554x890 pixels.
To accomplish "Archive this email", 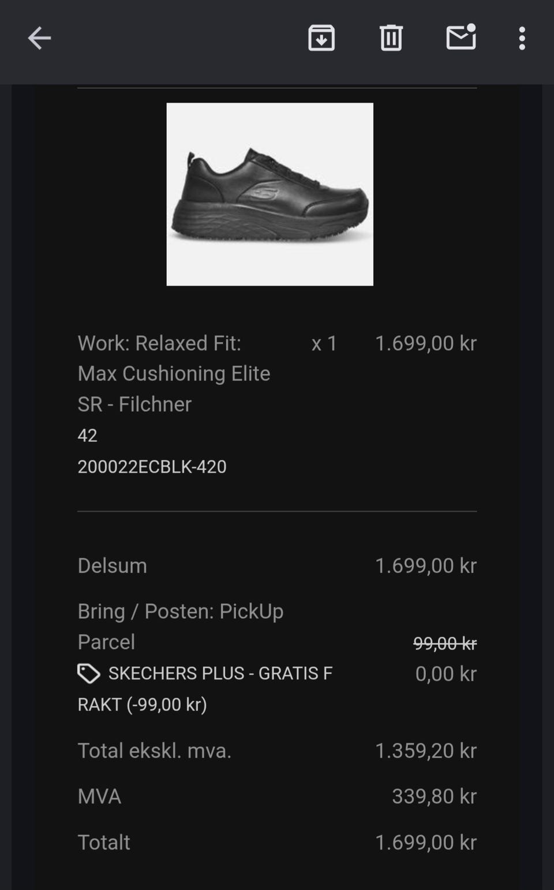I will (321, 39).
